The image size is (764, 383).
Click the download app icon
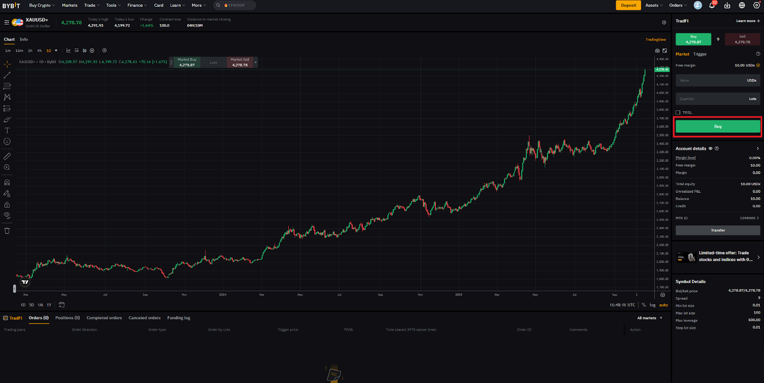coord(727,5)
